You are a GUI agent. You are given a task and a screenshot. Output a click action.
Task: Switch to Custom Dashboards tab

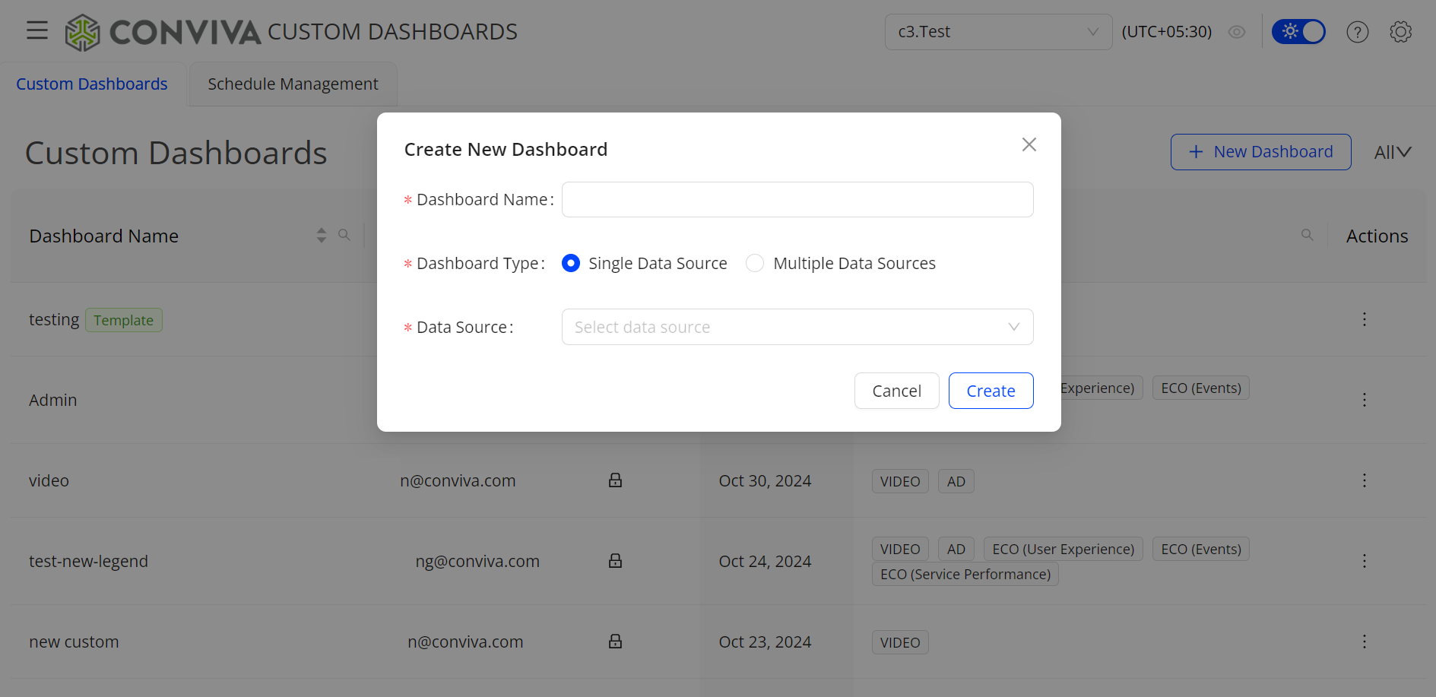point(92,84)
